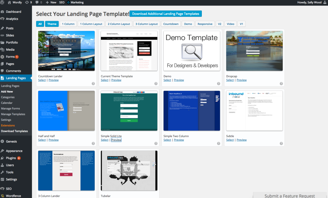Expand the Appearance sidebar menu
Viewport: 328px width, 198px height.
[x=14, y=151]
